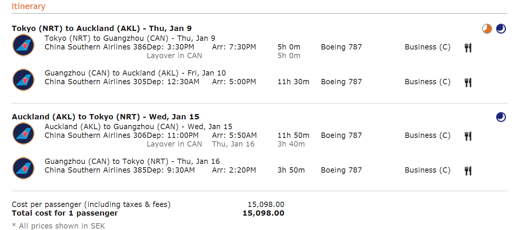Click Business (C) class for flight 386
Screen dimensions: 512x230
[x=427, y=47]
